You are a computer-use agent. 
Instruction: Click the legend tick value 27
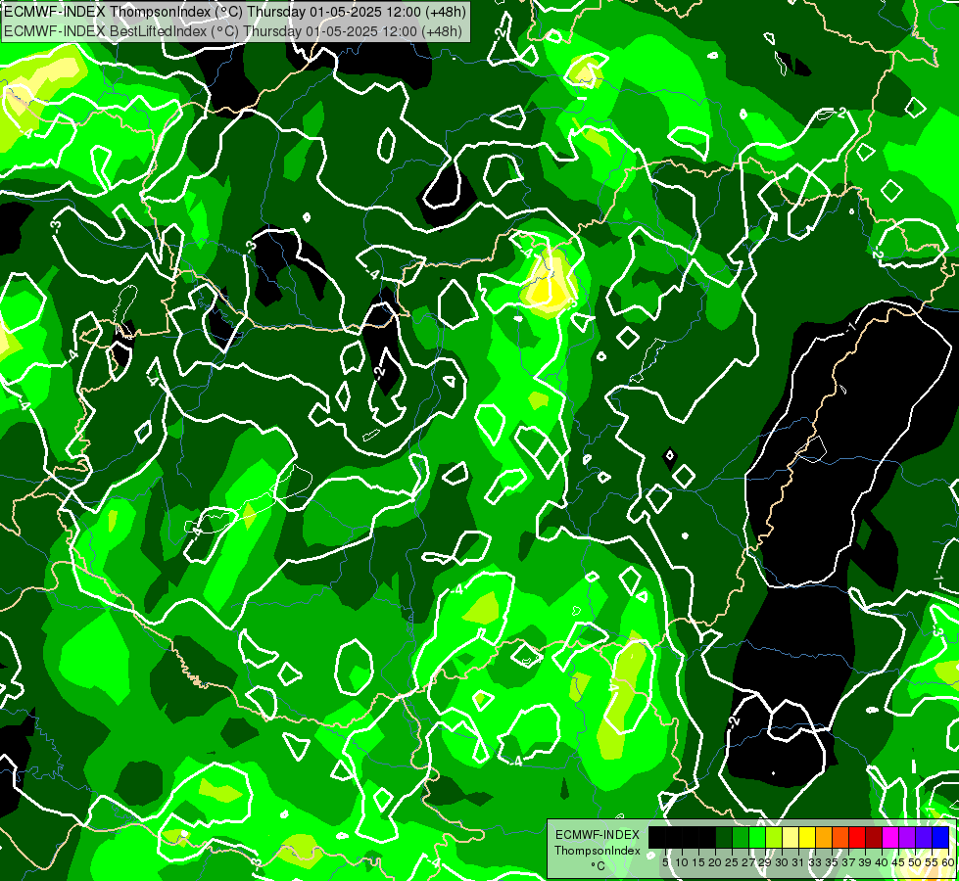pos(748,862)
